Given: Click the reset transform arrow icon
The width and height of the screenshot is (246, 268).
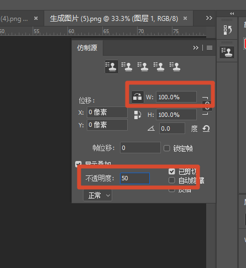Looking at the screenshot, I should click(x=206, y=128).
